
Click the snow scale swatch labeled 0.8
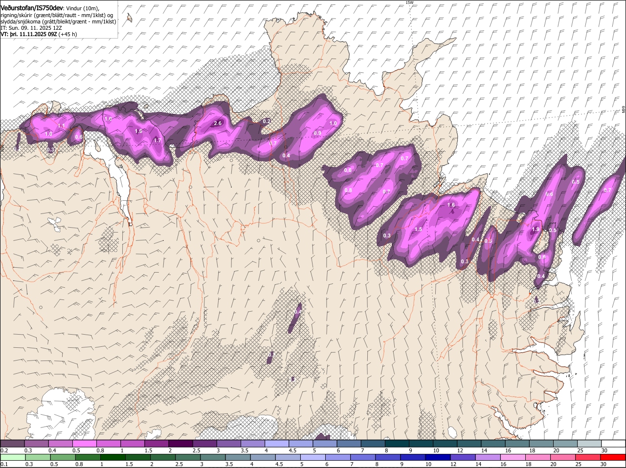(108, 443)
